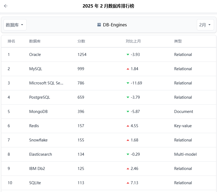Click SQLite's score 113
The image size is (217, 192).
[81, 183]
